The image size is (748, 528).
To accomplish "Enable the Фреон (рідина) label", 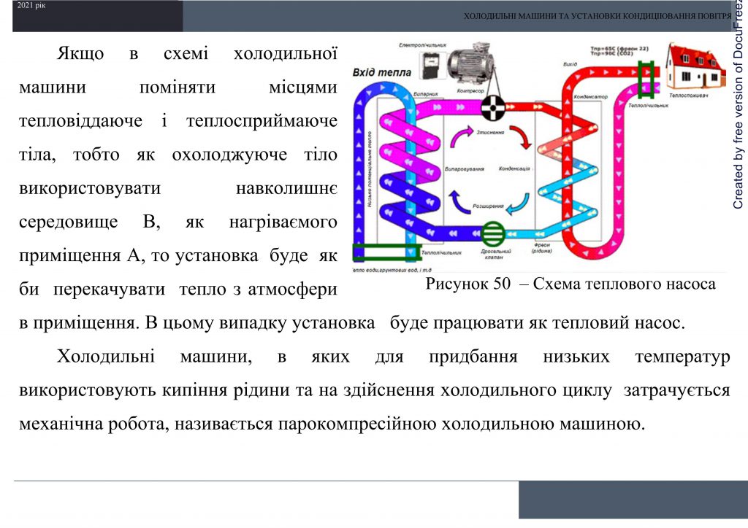I will [x=543, y=248].
